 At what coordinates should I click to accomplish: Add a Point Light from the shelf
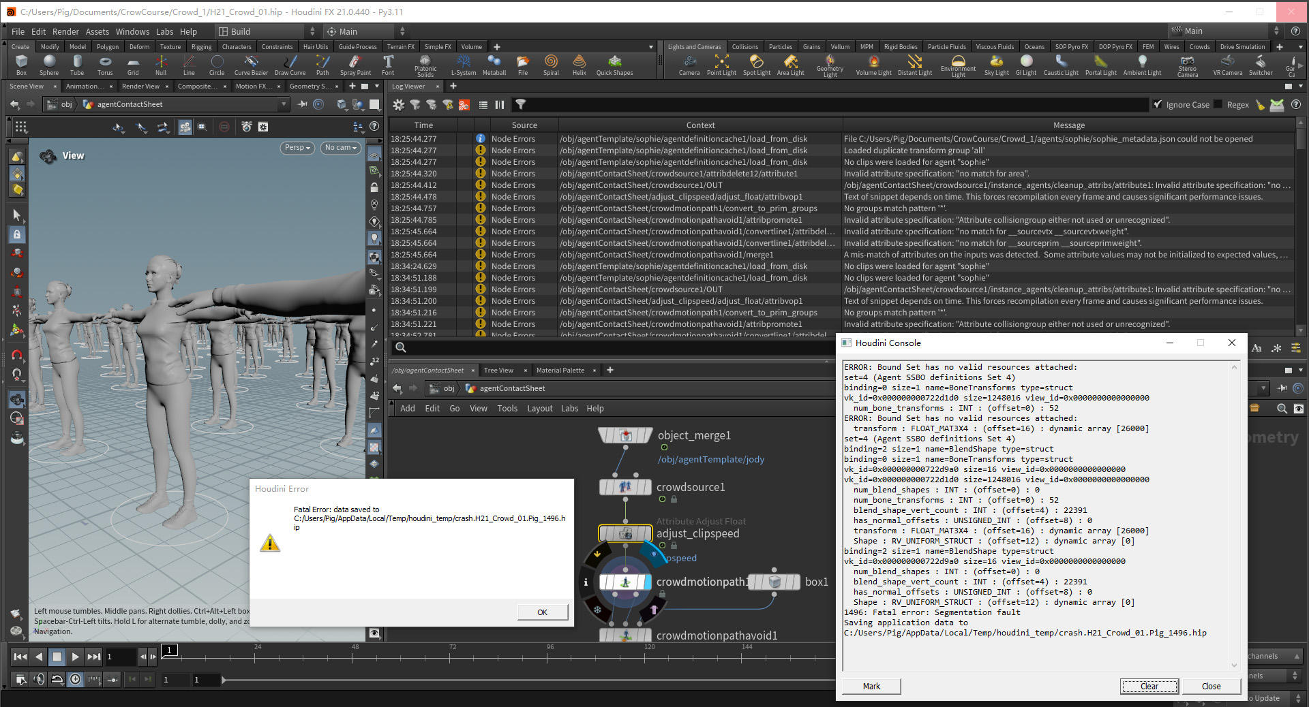721,65
